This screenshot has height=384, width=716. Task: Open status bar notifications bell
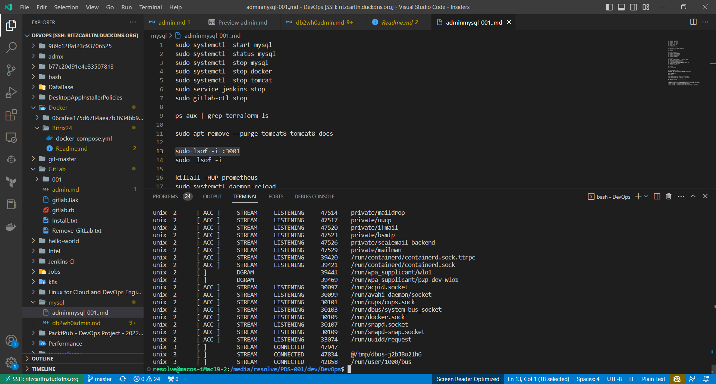pos(706,379)
